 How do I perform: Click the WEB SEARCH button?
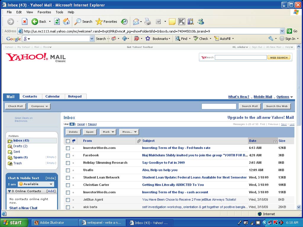(279, 58)
